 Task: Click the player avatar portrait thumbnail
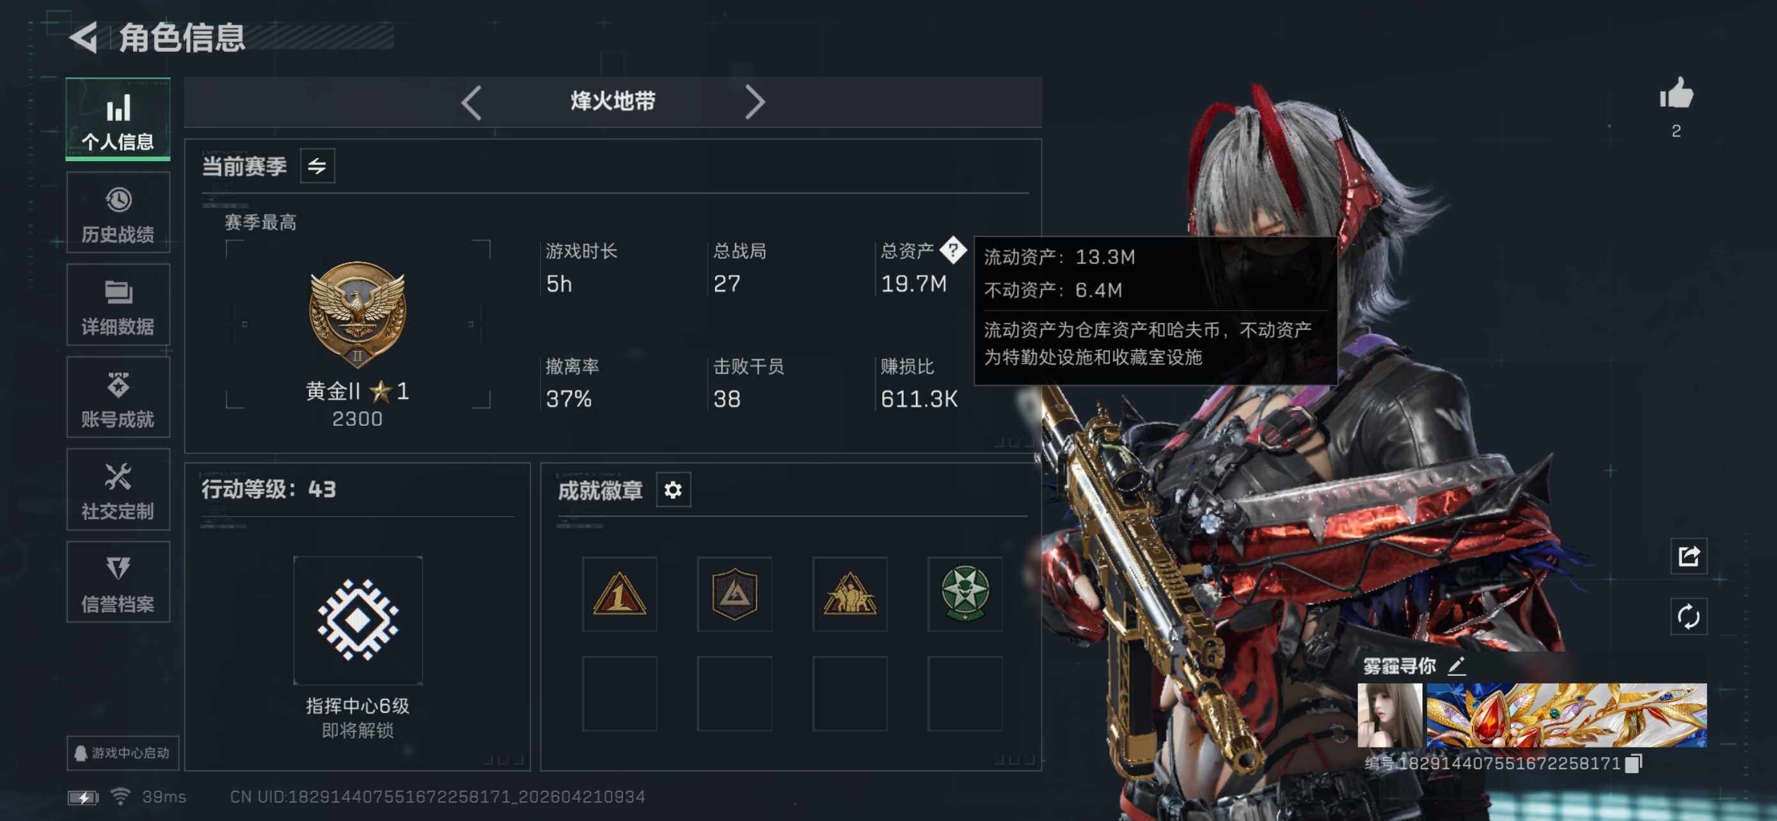[x=1389, y=715]
